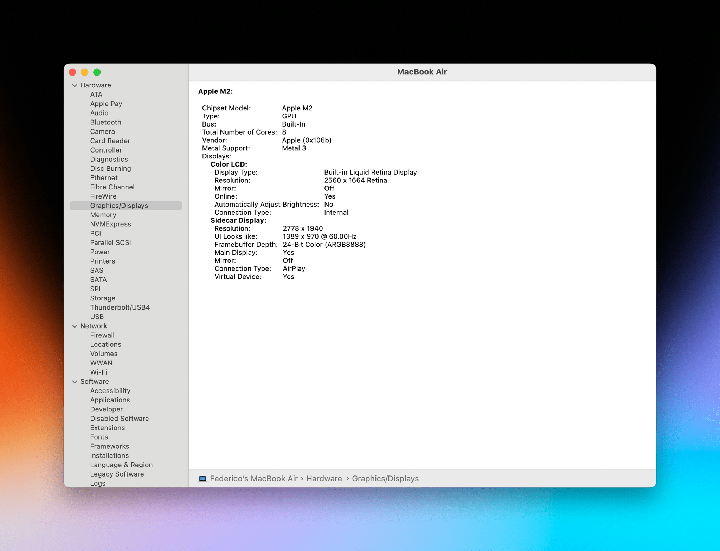Viewport: 720px width, 551px height.
Task: Open Firewall under Network
Action: click(x=102, y=335)
